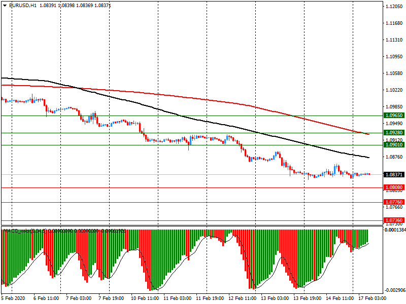This screenshot has width=406, height=304.
Task: Click the 1.12050 value on price scale
Action: point(394,7)
